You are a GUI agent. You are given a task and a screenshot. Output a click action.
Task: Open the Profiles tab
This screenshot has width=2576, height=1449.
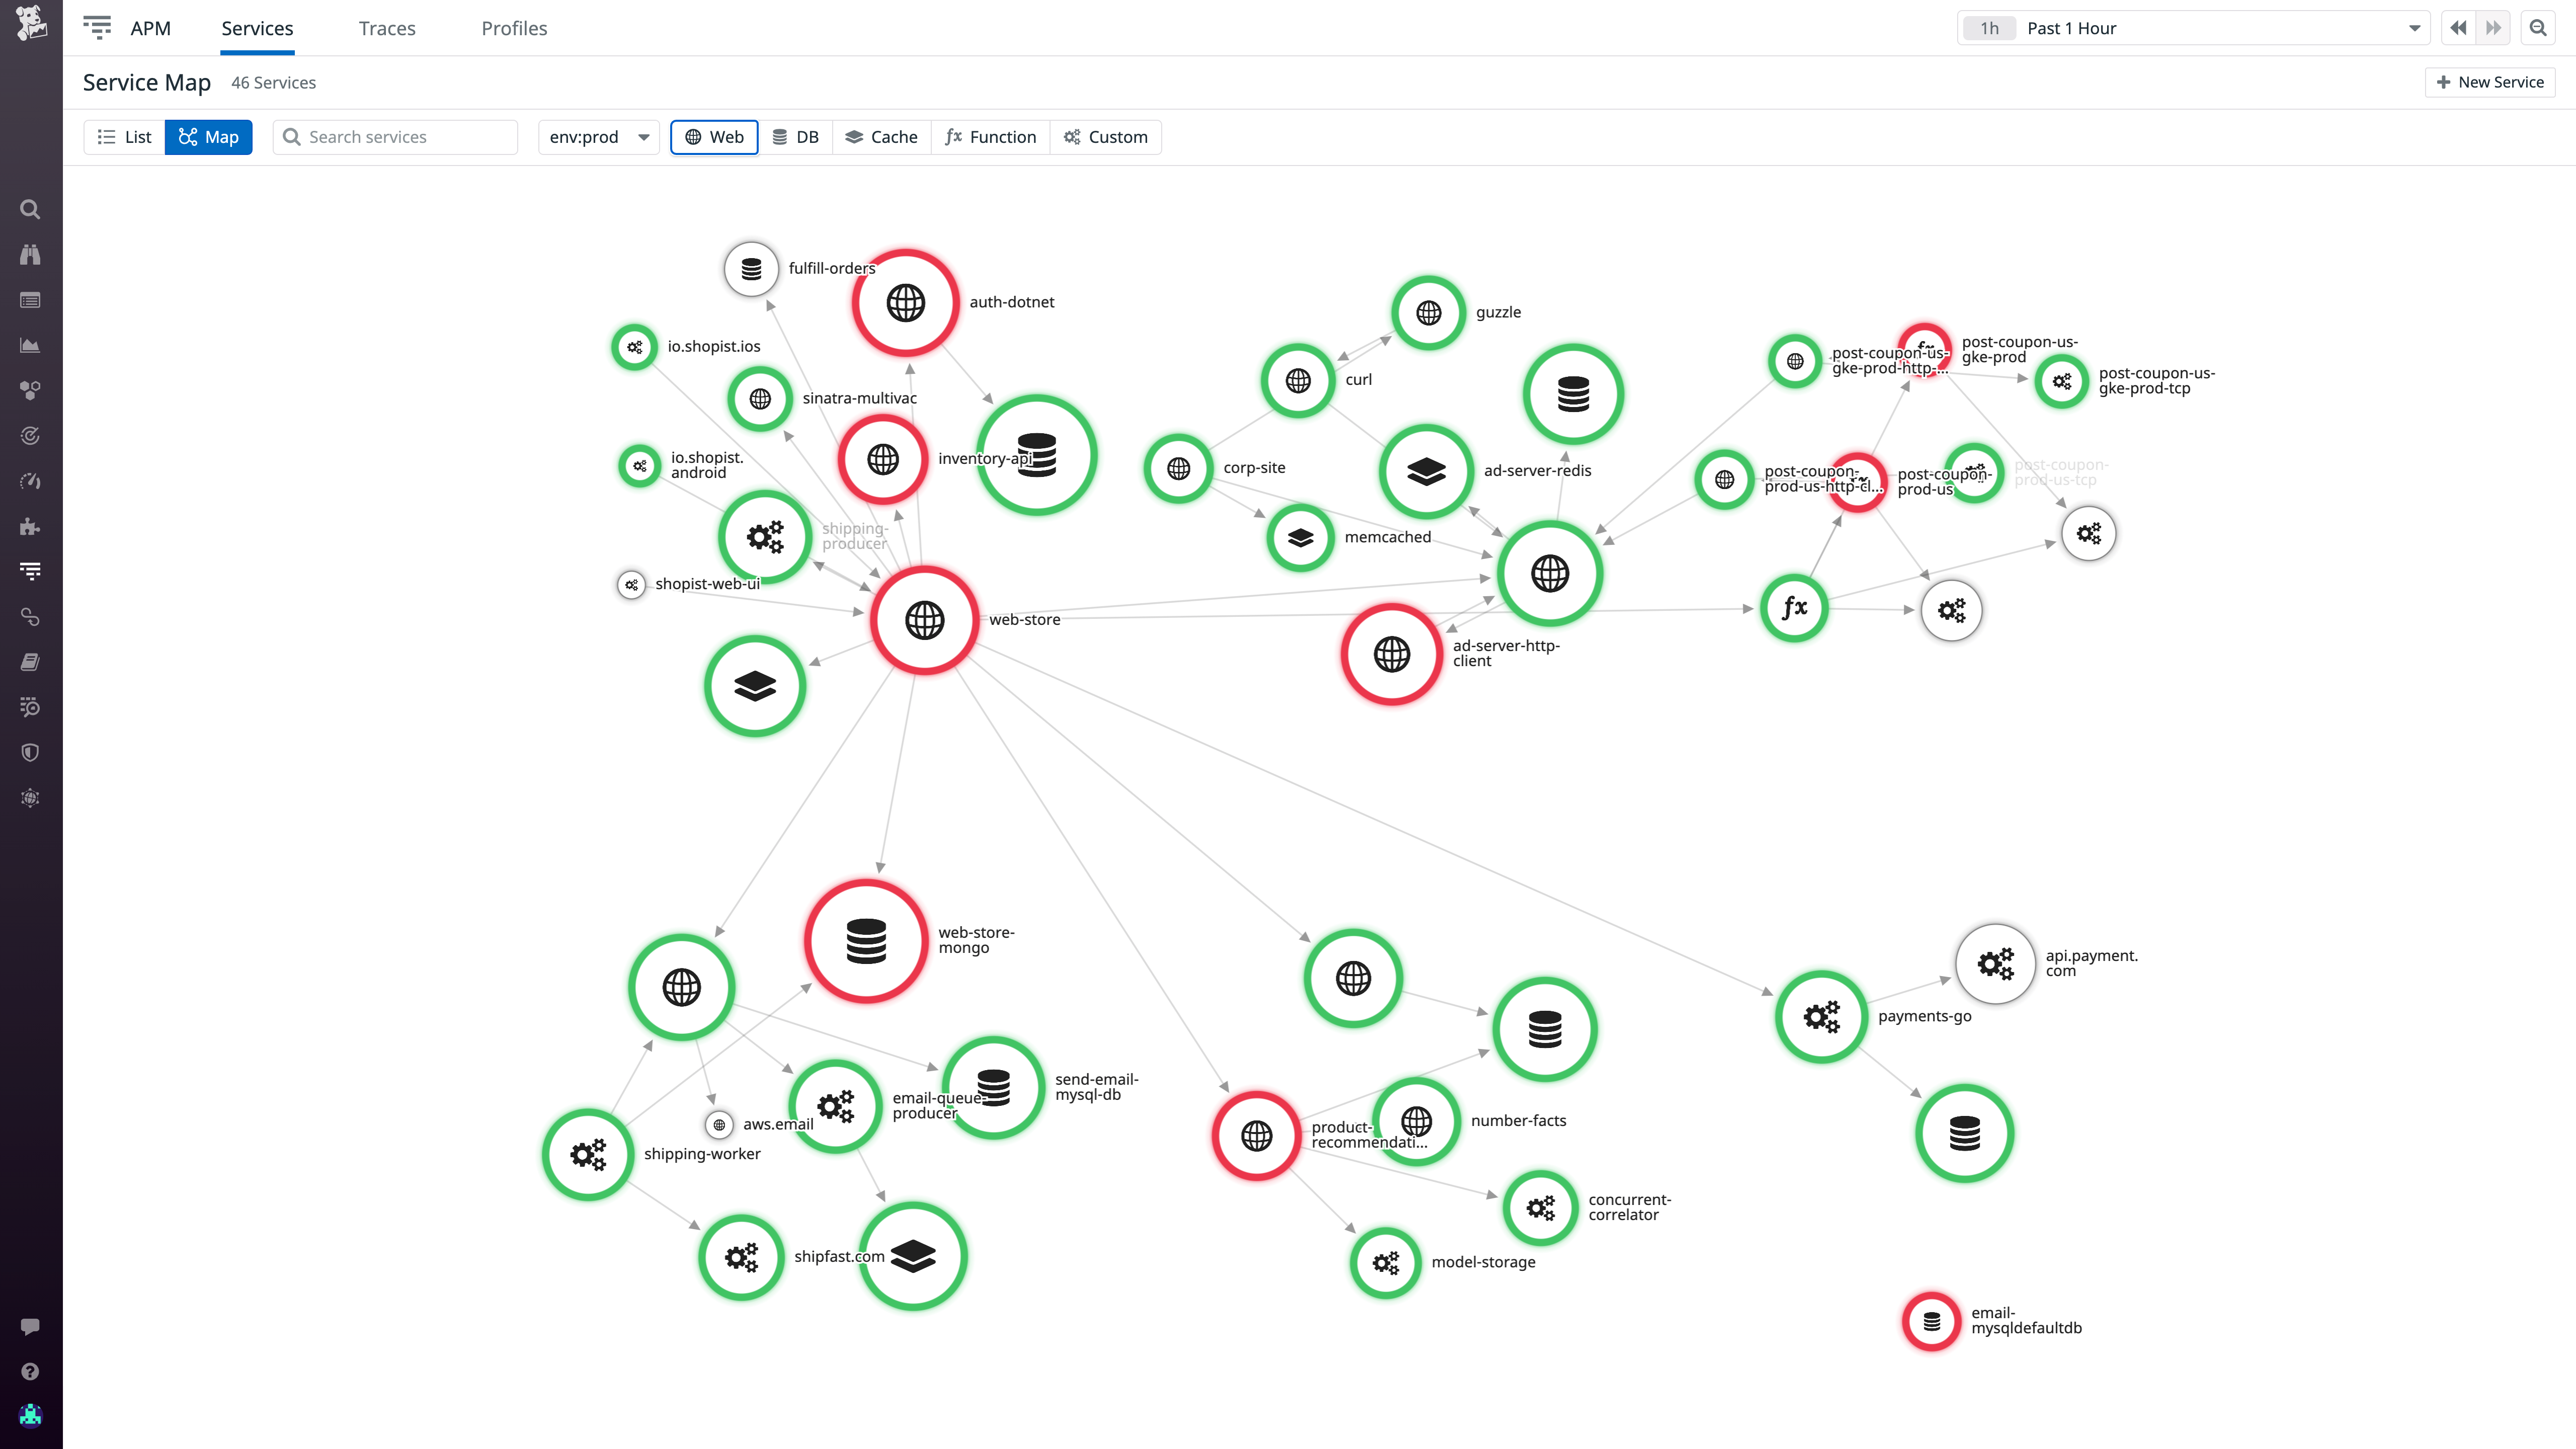[514, 28]
